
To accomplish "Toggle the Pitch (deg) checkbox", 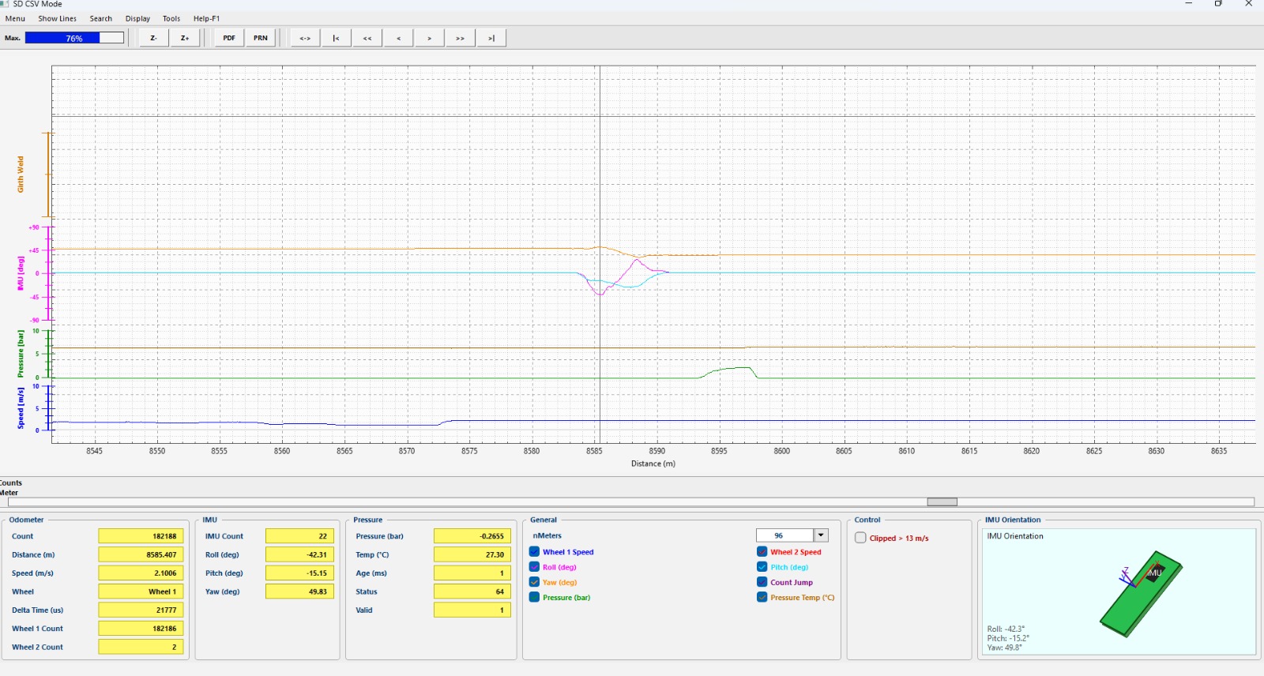I will [762, 567].
